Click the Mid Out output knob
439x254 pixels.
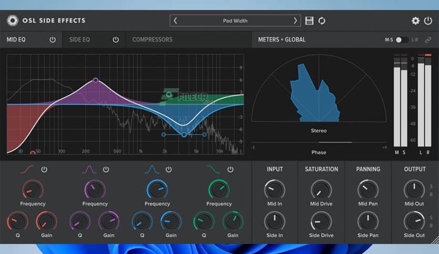tap(414, 190)
